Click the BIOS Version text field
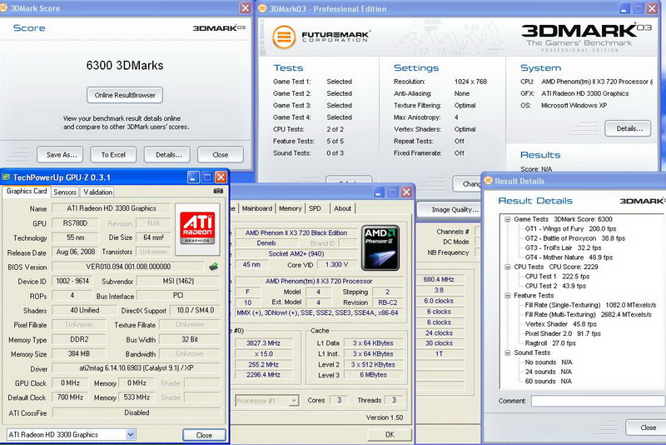 (128, 267)
